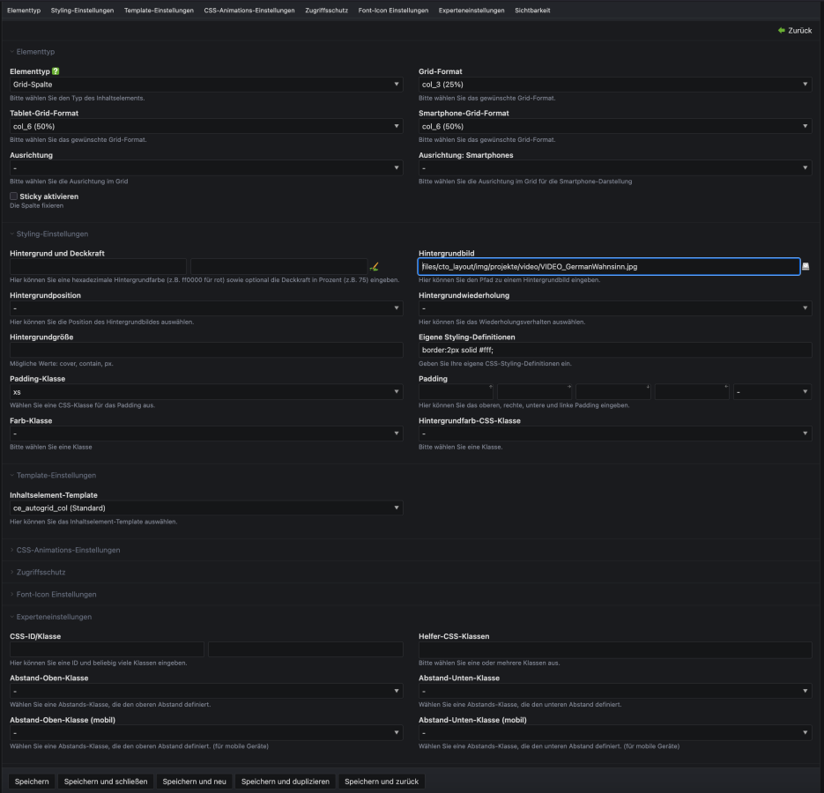
Task: Expand the CSS-Animations-Einstellungen section
Action: (68, 550)
